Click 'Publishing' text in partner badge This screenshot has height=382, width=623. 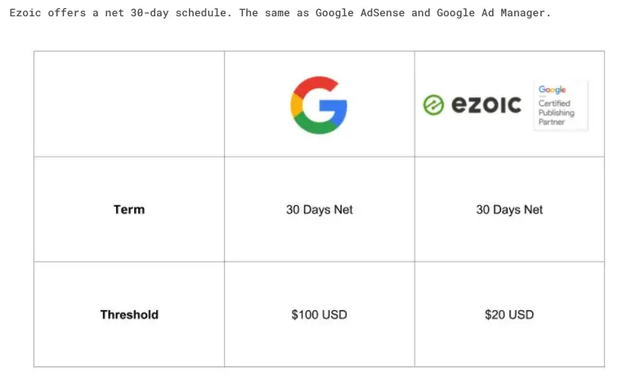point(556,113)
